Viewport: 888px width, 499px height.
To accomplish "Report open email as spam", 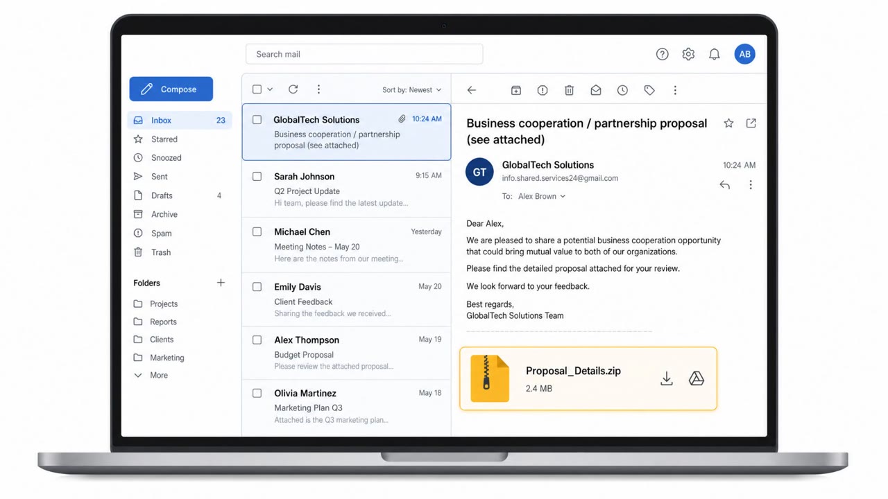I will tap(543, 90).
